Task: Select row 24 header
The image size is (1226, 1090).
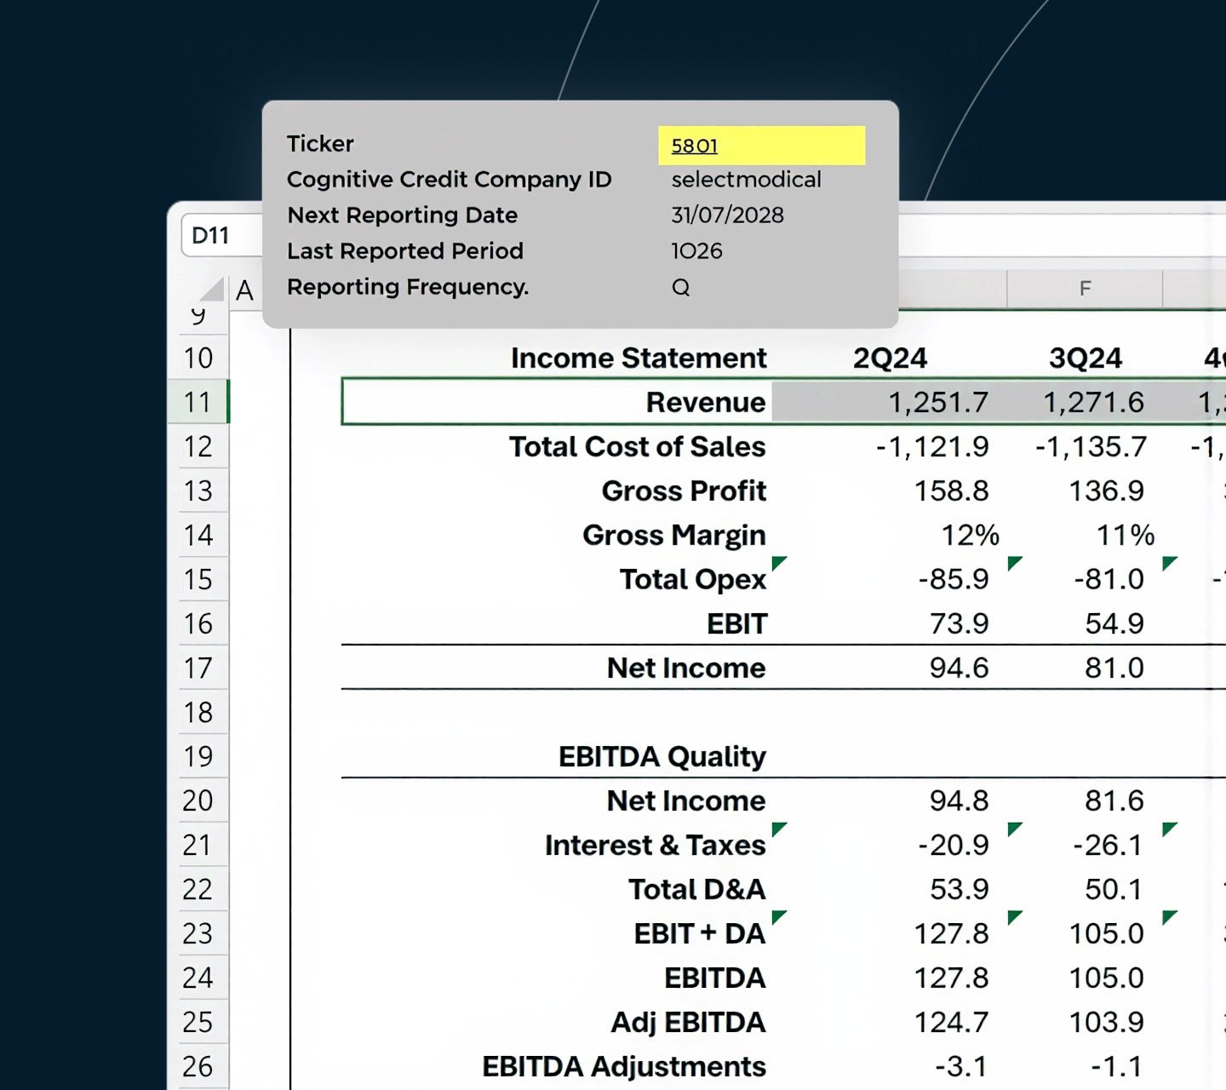Action: tap(198, 978)
